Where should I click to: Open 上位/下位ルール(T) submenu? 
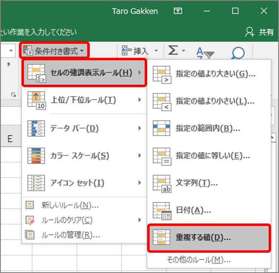click(x=84, y=100)
